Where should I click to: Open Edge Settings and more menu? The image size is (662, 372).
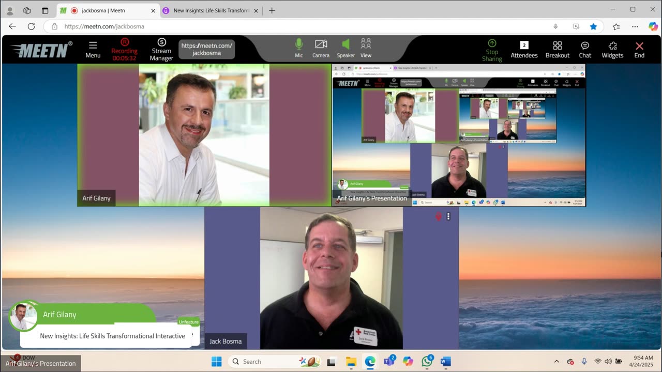pyautogui.click(x=635, y=26)
